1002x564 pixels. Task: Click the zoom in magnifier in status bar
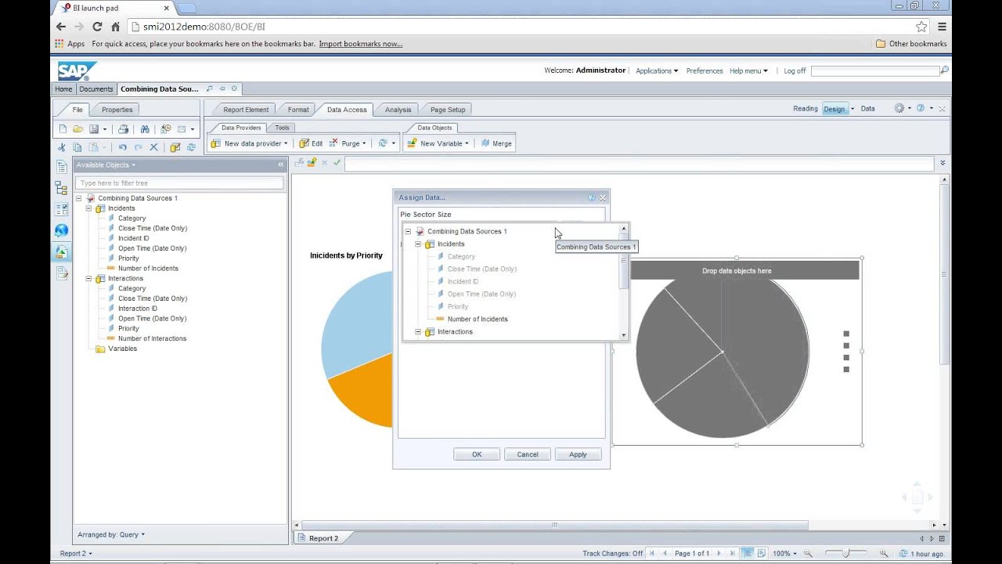pos(884,553)
